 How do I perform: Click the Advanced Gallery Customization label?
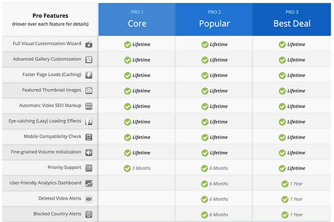coord(47,59)
